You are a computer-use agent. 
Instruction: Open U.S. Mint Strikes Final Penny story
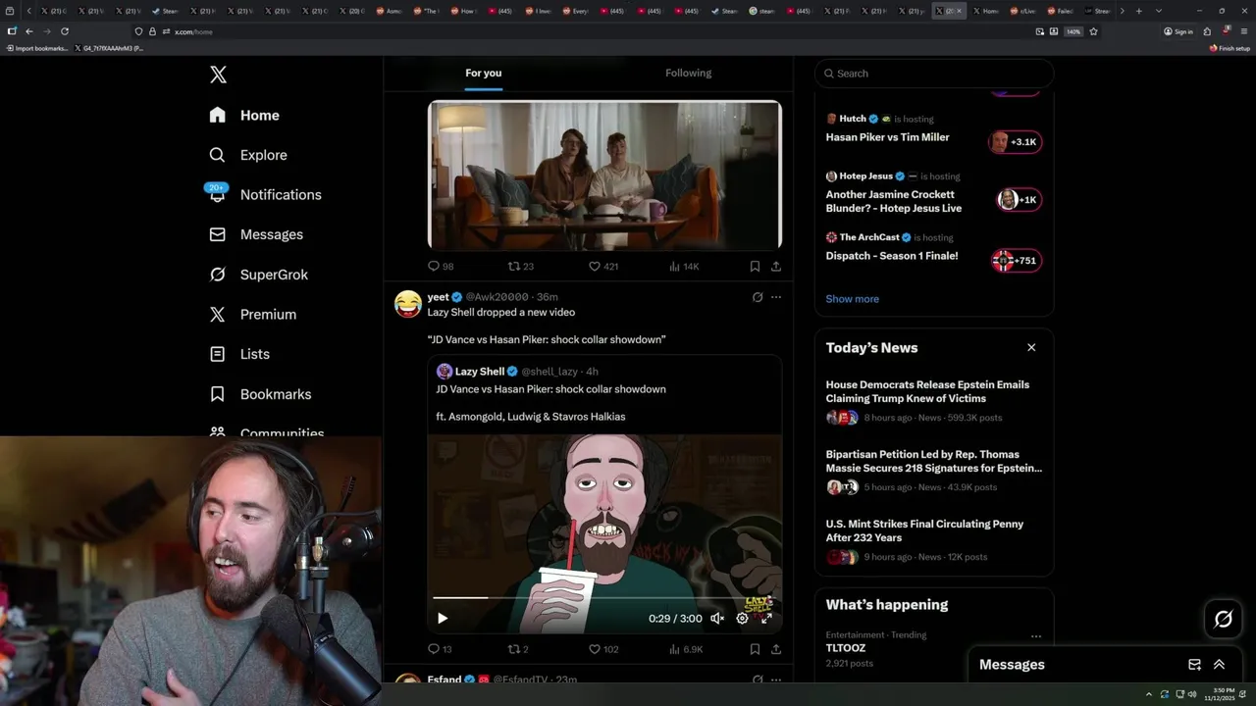(923, 530)
